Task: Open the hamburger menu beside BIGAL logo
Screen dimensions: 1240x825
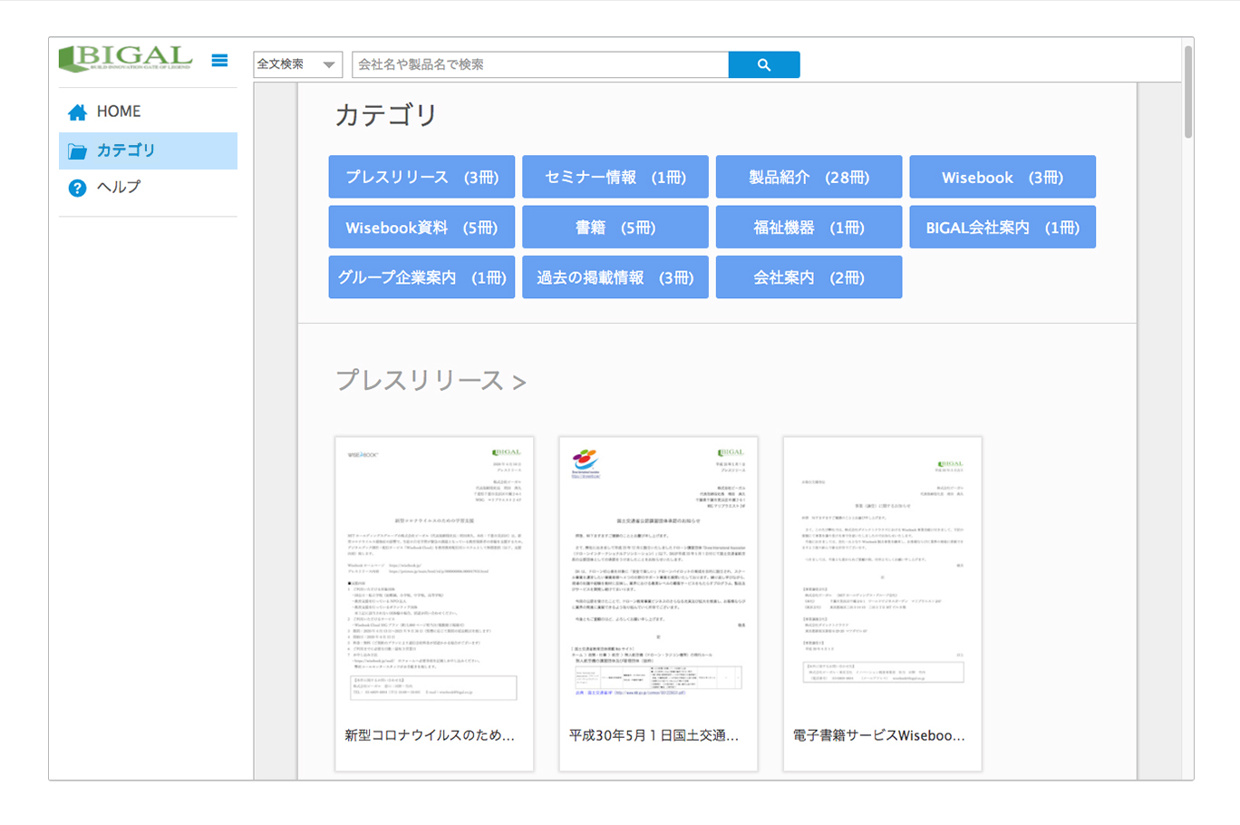Action: point(219,60)
